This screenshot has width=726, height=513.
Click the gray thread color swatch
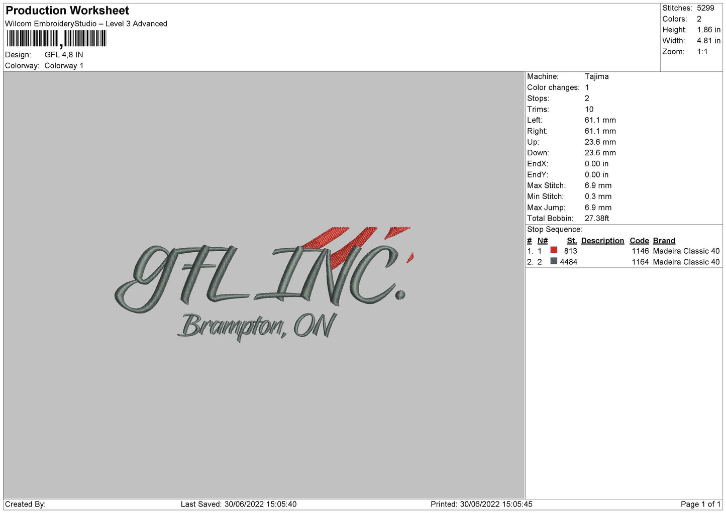click(x=554, y=261)
